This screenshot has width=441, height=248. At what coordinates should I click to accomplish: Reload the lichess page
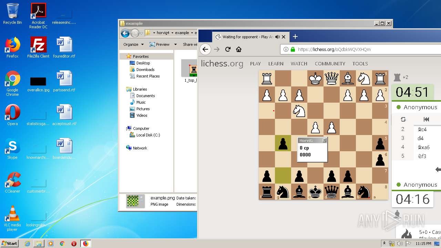228,49
